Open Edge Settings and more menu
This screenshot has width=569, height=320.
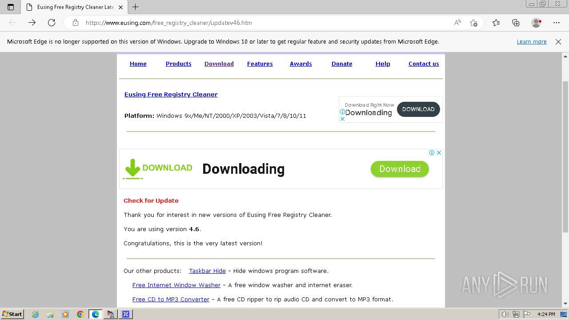557,23
